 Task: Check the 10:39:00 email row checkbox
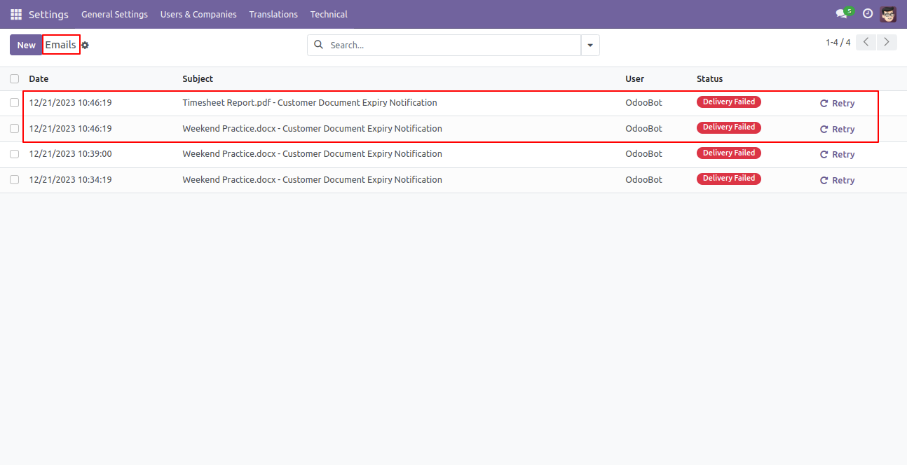(x=14, y=154)
